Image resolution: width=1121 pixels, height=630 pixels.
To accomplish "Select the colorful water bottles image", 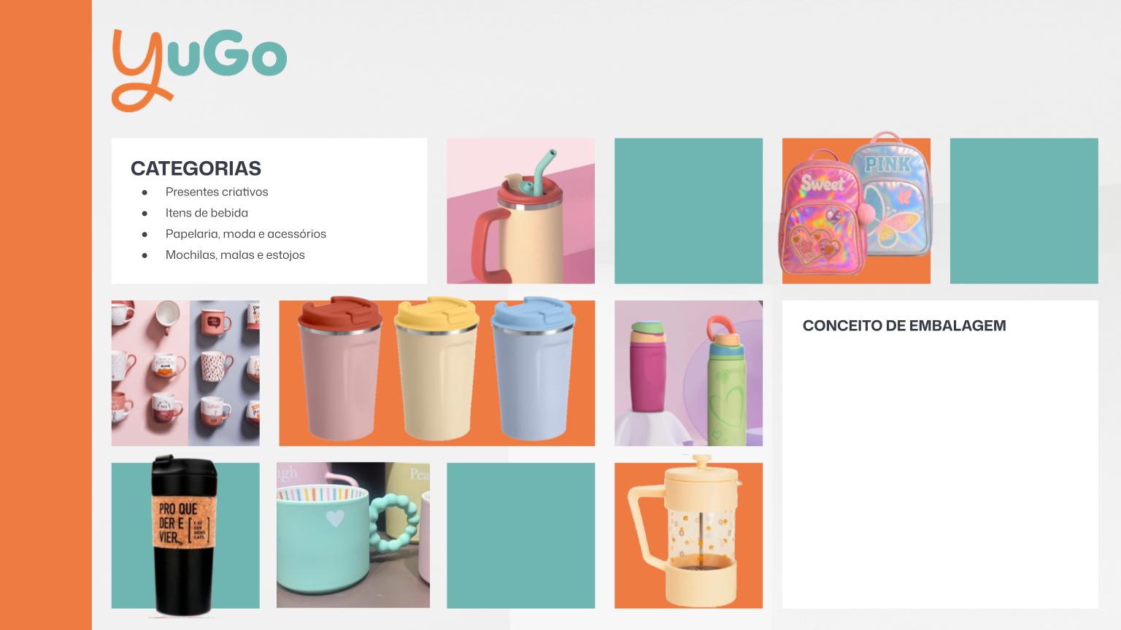I will click(x=688, y=373).
